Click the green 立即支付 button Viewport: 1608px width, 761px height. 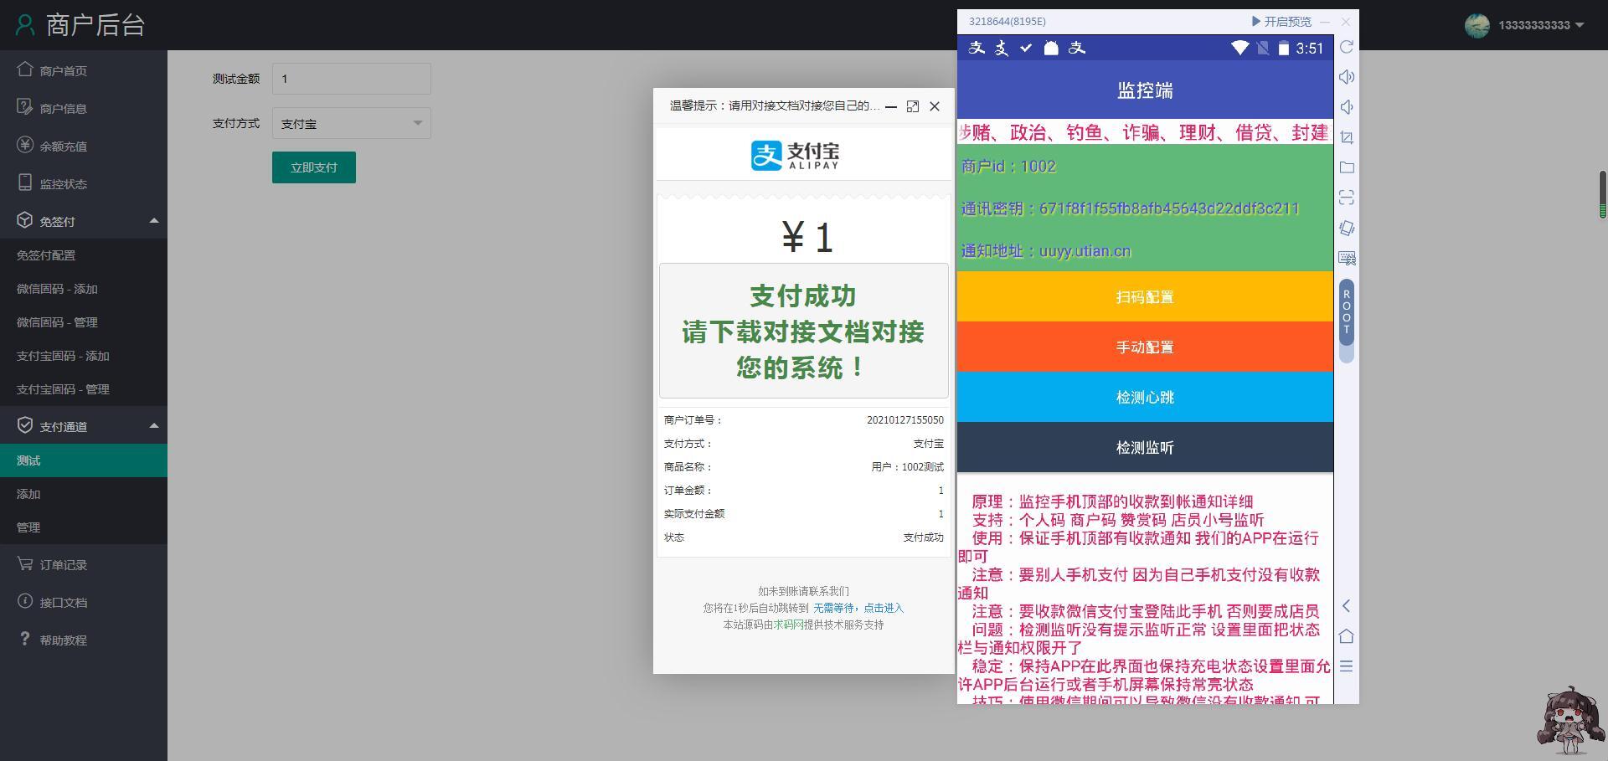pyautogui.click(x=313, y=167)
